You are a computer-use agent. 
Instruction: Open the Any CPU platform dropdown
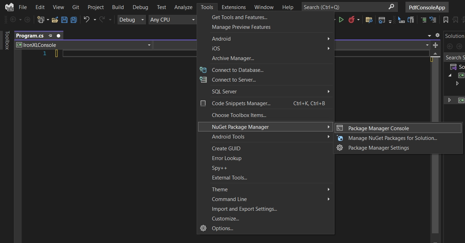click(x=172, y=20)
